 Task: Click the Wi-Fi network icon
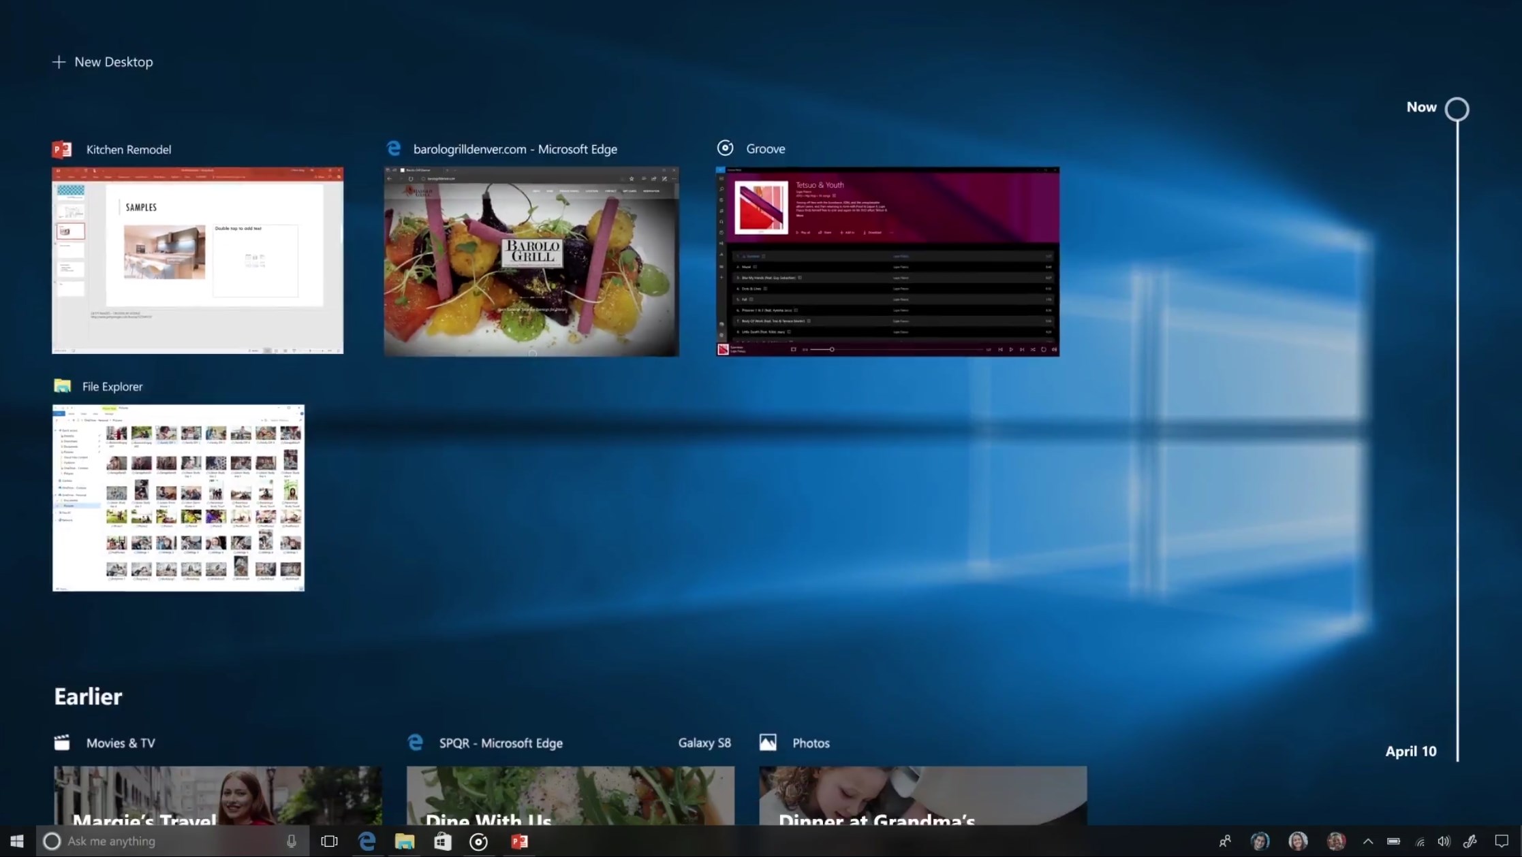pos(1419,841)
